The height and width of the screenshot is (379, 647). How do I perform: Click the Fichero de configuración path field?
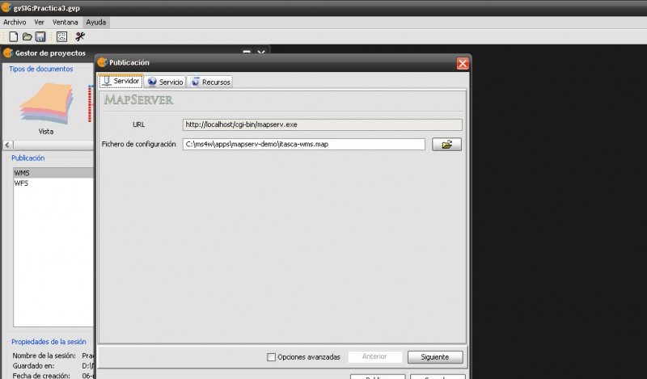tap(303, 145)
